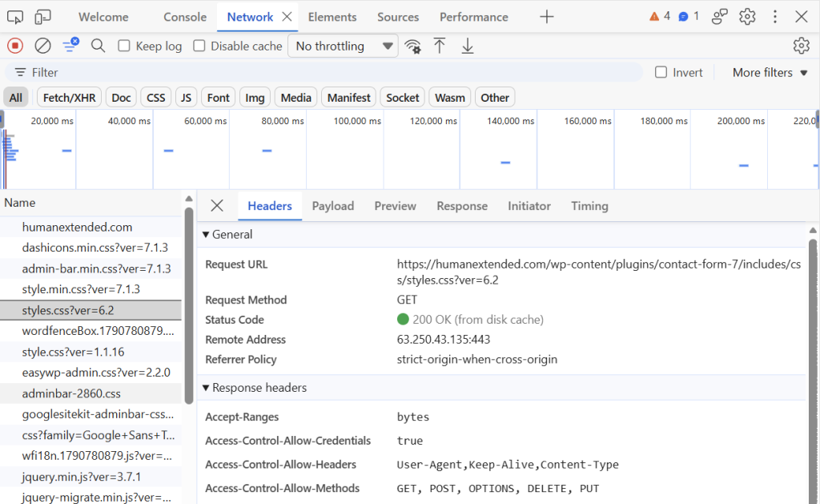This screenshot has height=504, width=820.
Task: Select style.min.css?ver=7.1.3 request
Action: [91, 289]
